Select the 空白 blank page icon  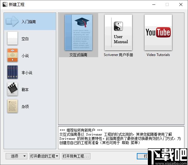tap(12, 38)
